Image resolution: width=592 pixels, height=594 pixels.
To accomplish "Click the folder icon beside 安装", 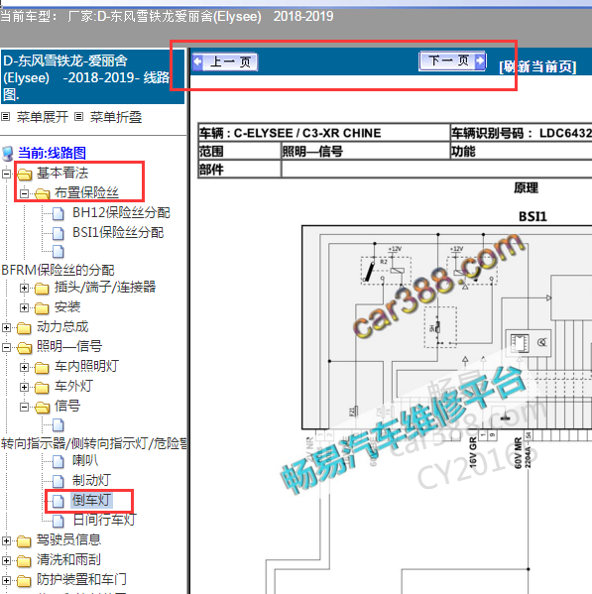I will [42, 308].
